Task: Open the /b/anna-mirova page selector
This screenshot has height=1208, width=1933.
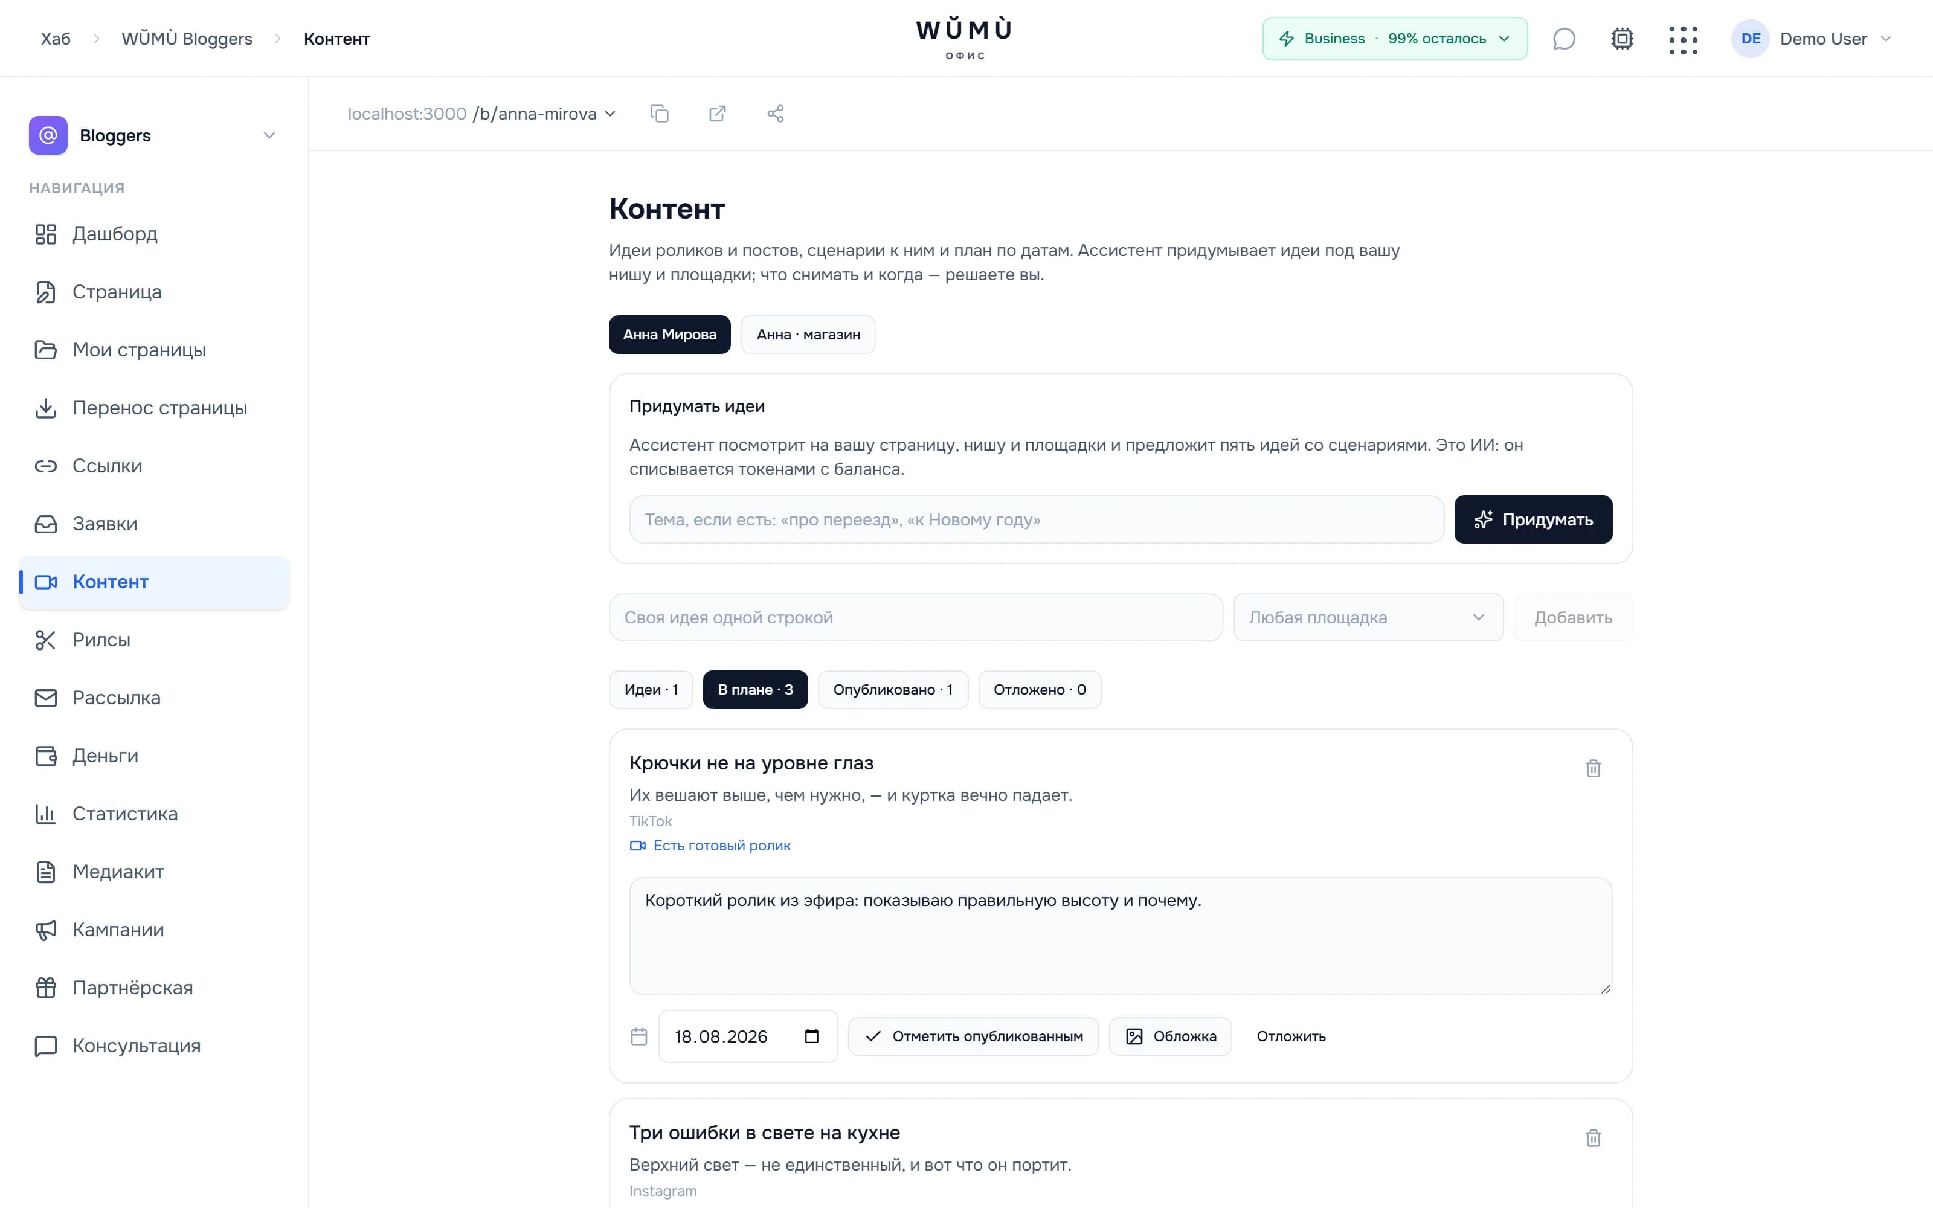Action: 544,114
